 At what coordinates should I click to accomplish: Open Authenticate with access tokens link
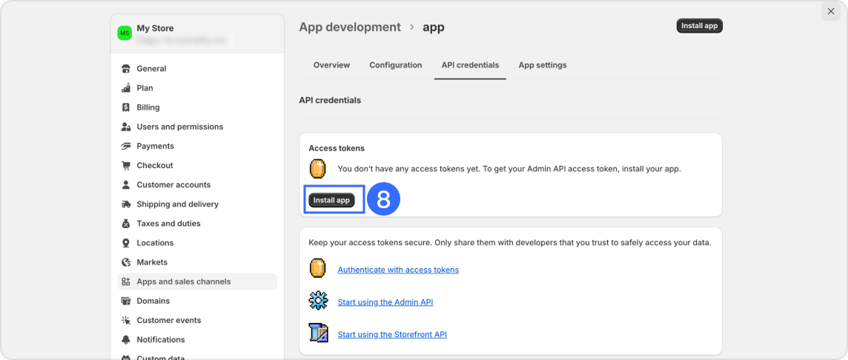pyautogui.click(x=398, y=270)
